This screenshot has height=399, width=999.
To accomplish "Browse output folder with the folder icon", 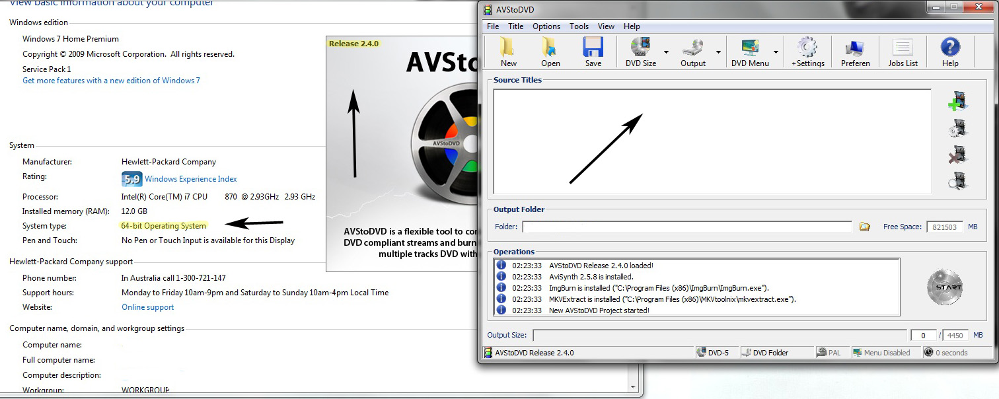I will point(864,227).
